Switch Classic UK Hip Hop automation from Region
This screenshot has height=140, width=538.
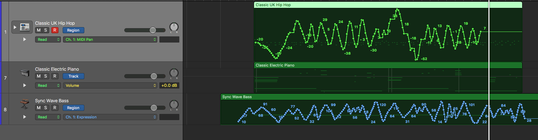tap(73, 30)
